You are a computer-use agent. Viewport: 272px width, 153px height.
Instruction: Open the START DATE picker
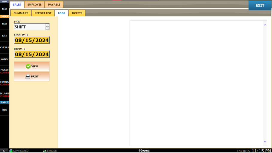tap(32, 40)
